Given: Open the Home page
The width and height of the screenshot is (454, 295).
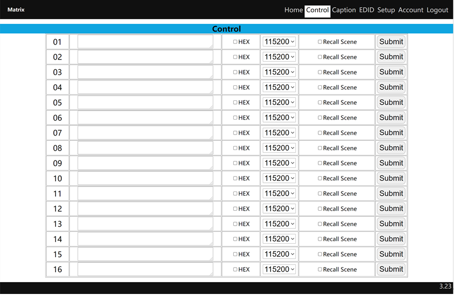Looking at the screenshot, I should 293,10.
